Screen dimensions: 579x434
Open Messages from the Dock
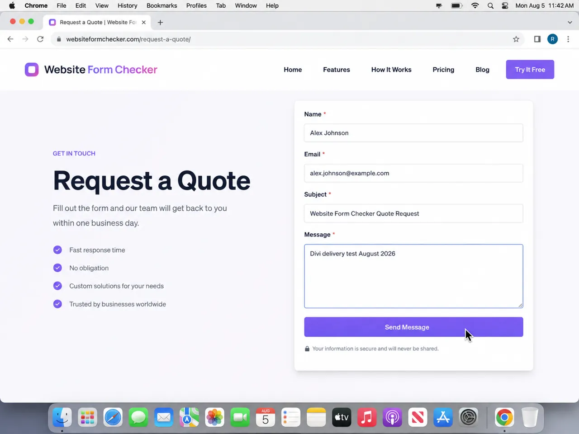[x=138, y=417]
